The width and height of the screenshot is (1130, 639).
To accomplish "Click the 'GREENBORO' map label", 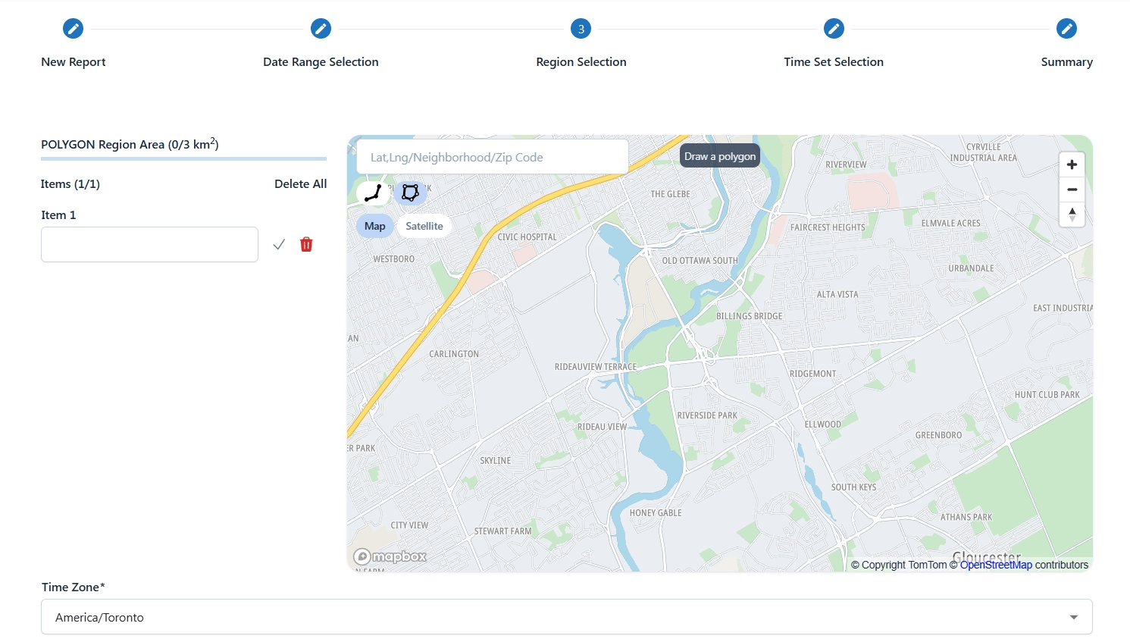I will pos(938,436).
